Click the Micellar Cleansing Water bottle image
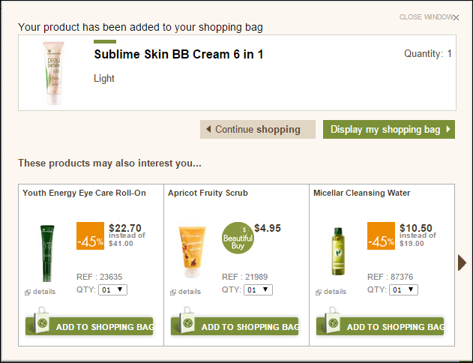 coord(338,251)
